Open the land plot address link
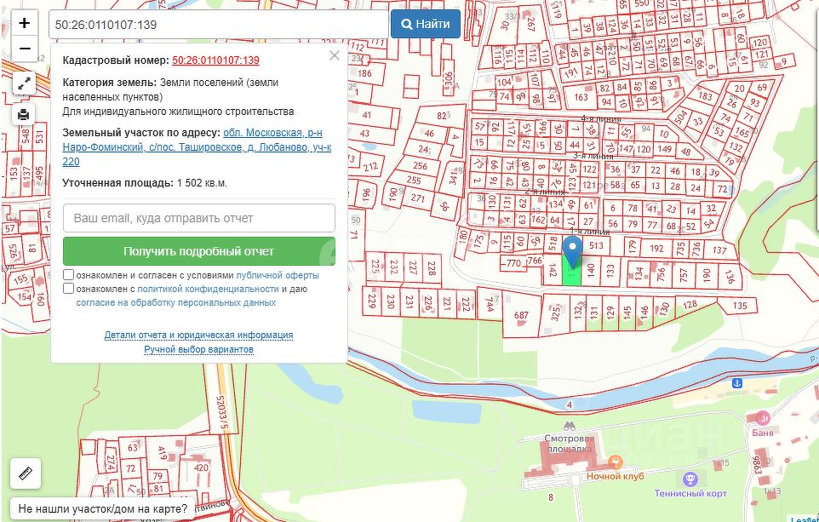This screenshot has height=522, width=819. (197, 146)
